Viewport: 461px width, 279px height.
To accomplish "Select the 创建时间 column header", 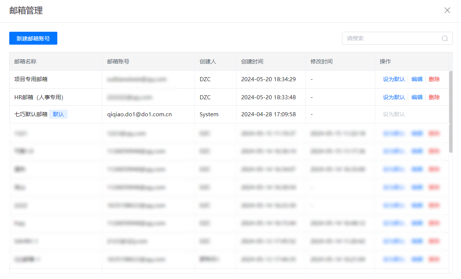I will coord(252,62).
